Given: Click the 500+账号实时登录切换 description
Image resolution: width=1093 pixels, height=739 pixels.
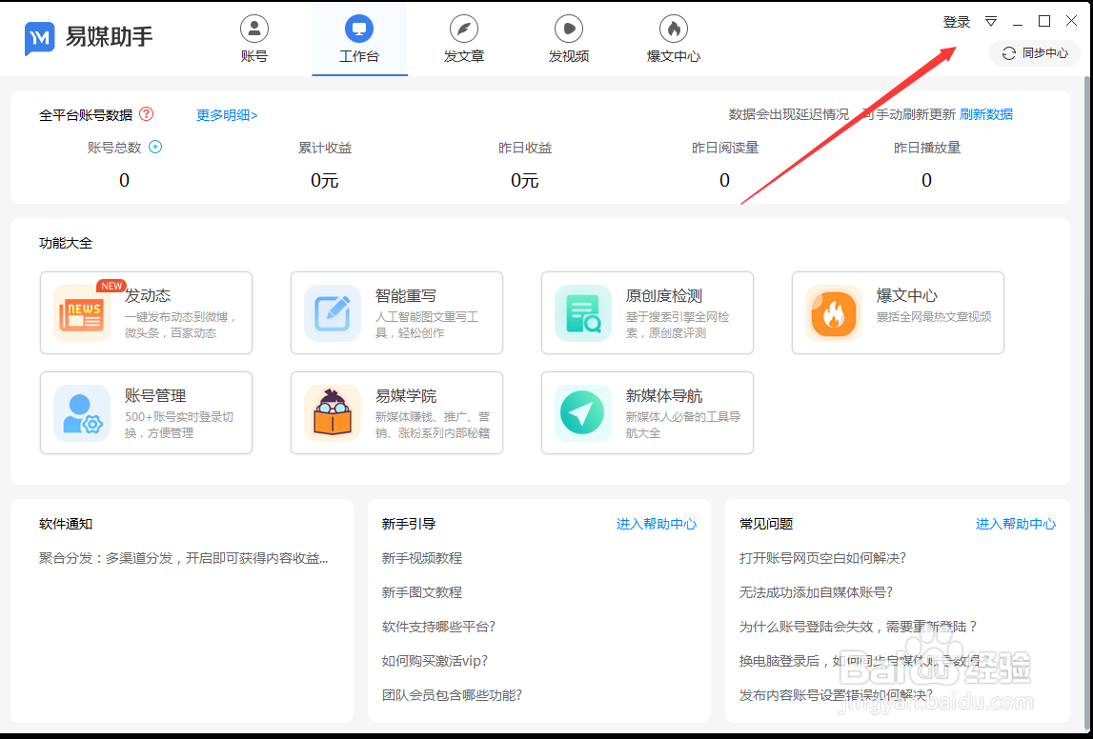Looking at the screenshot, I should (x=179, y=425).
